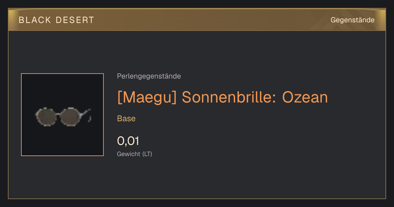Open the Gegenstände header link

tap(353, 20)
